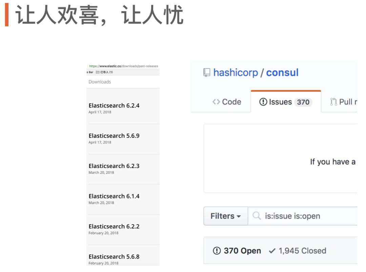This screenshot has width=366, height=272.
Task: Click the checkmark icon beside 1,945 Closed
Action: pyautogui.click(x=272, y=251)
